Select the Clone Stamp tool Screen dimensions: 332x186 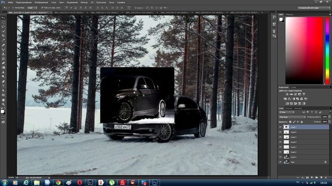coord(3,54)
